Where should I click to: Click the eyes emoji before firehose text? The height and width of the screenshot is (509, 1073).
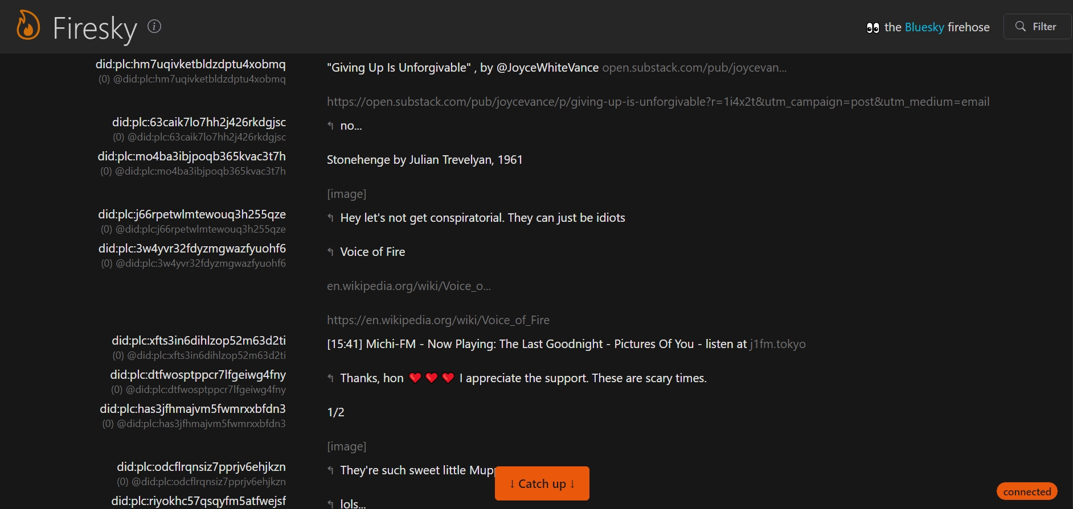[x=873, y=27]
